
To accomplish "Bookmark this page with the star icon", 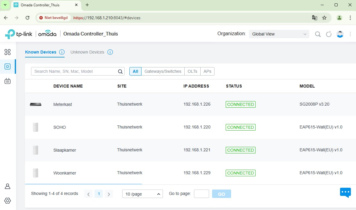I will [x=324, y=18].
